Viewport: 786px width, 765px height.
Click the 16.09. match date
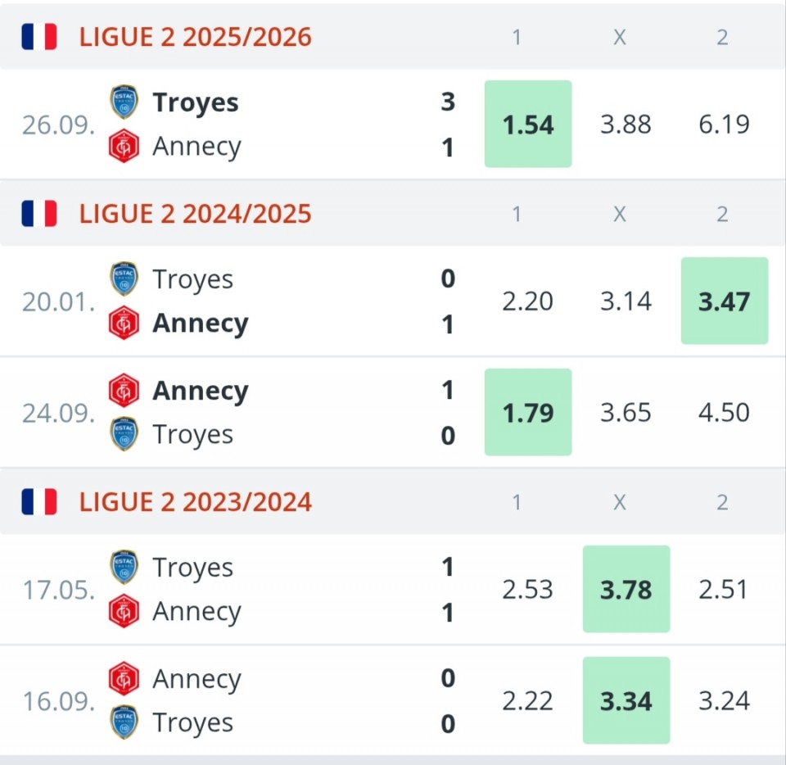point(58,701)
